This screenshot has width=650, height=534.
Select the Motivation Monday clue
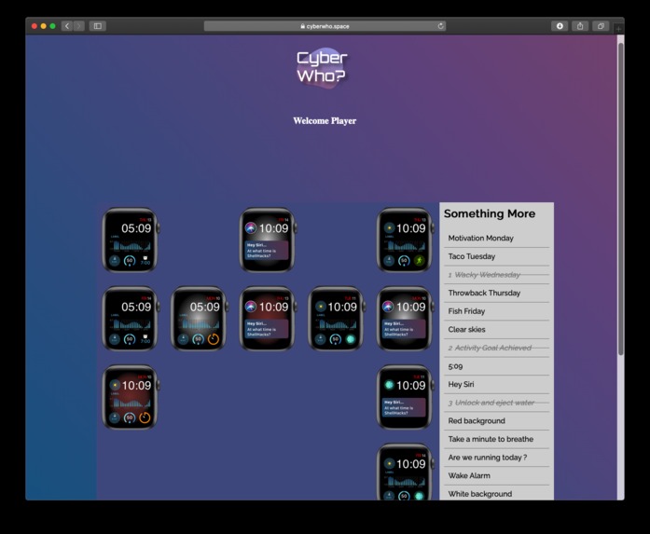(x=496, y=239)
